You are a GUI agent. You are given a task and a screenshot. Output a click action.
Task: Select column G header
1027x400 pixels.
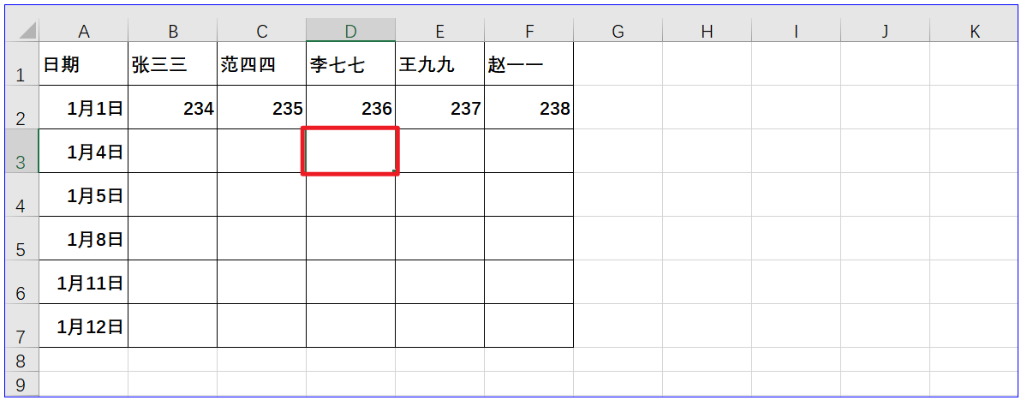click(618, 30)
